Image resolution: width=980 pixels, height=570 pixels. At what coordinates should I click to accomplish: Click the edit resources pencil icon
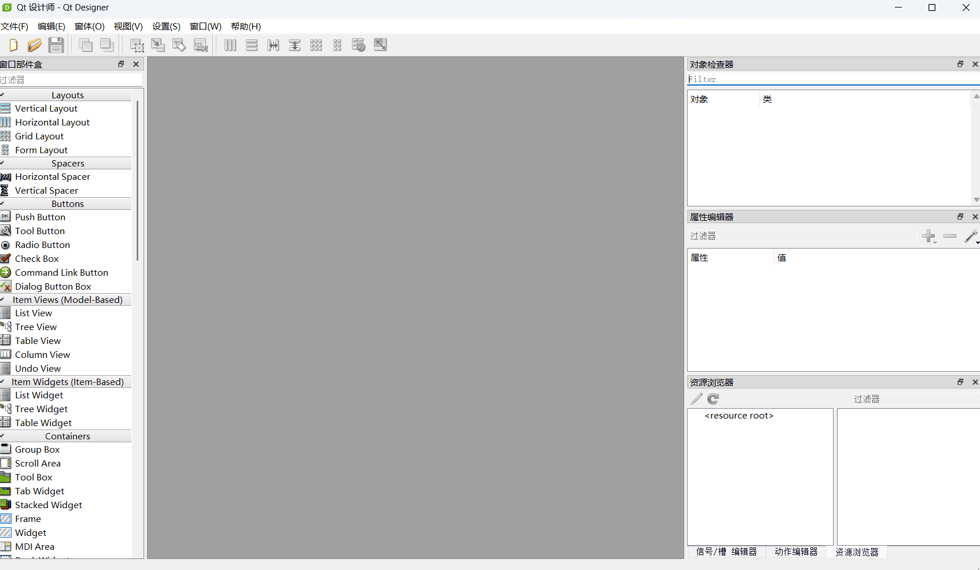696,399
